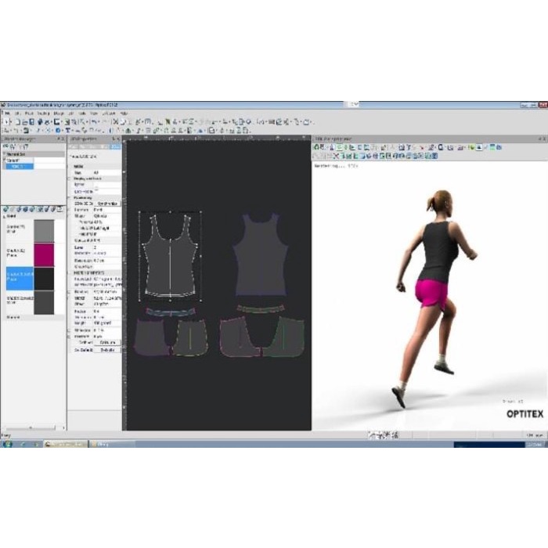548x548 pixels.
Task: Click the status bar icon cluster under the 3D view
Action: [x=383, y=435]
